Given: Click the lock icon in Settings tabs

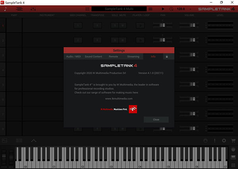Looking at the screenshot, I should point(167,56).
